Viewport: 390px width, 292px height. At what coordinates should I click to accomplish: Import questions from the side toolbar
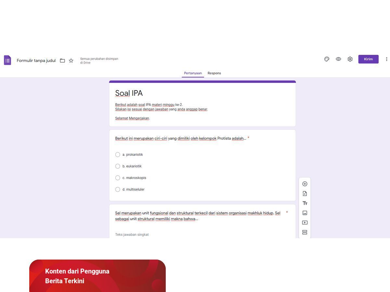click(305, 194)
